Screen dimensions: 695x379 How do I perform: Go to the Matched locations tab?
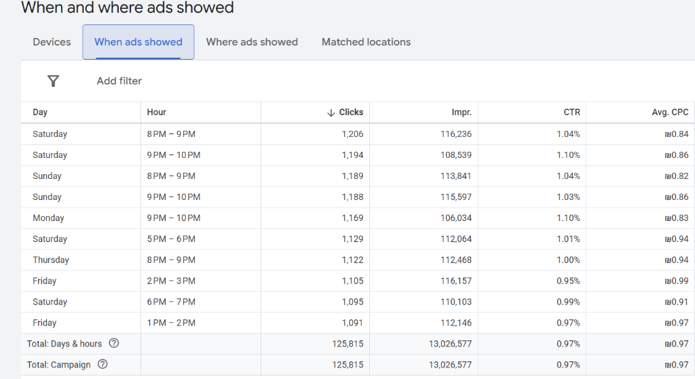[x=366, y=42]
